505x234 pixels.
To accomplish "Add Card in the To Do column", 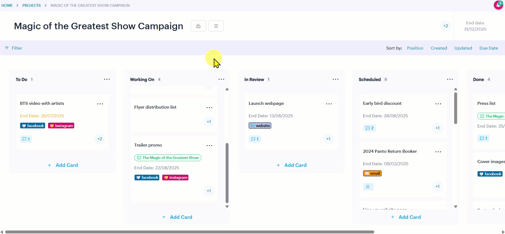I will [63, 165].
